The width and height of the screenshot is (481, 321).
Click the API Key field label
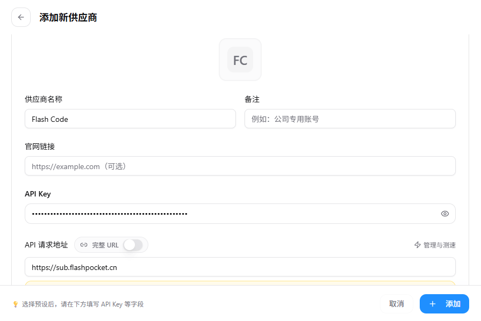coord(38,194)
